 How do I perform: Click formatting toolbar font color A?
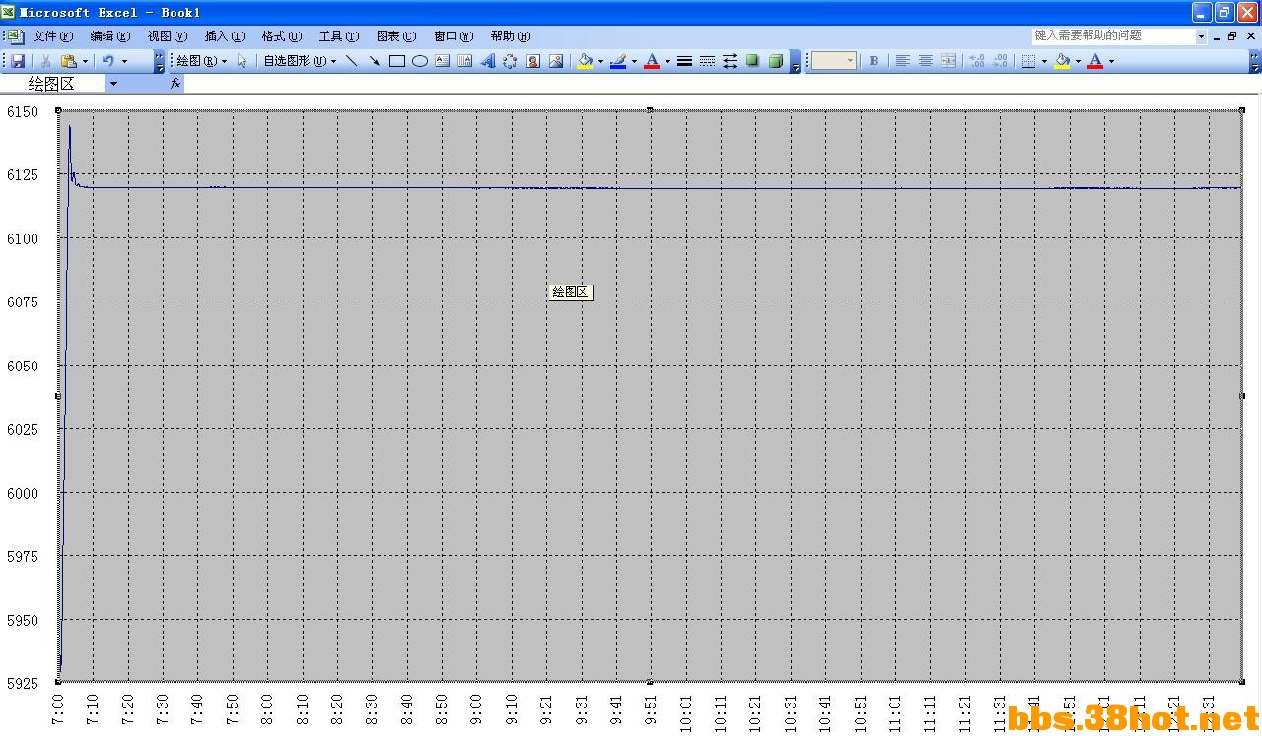tap(1095, 61)
